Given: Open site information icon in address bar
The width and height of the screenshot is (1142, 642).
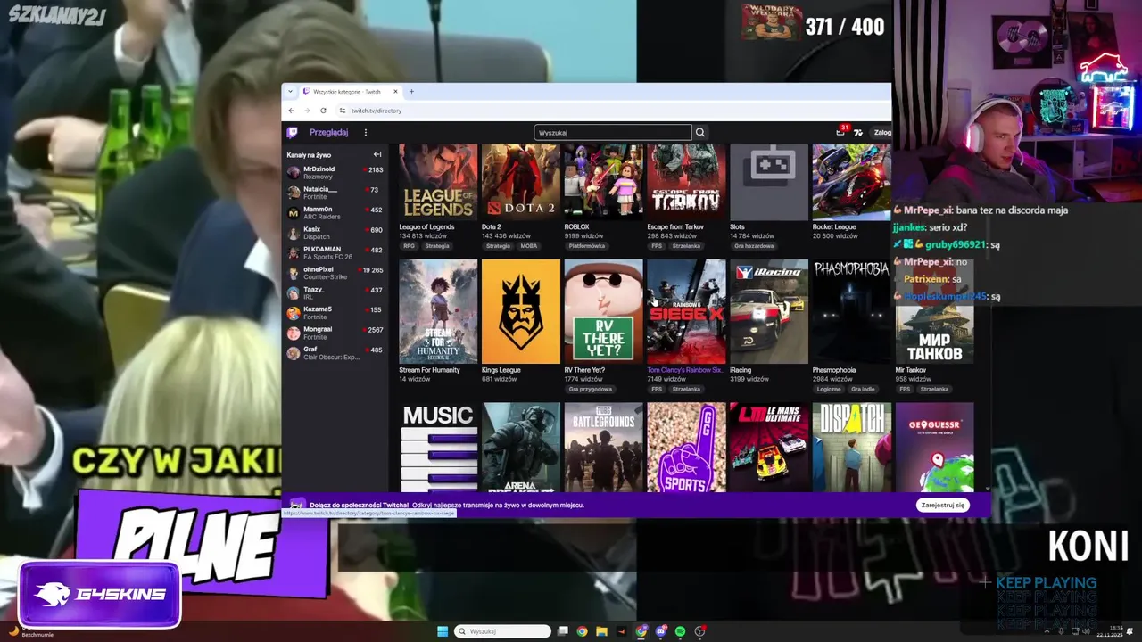Looking at the screenshot, I should click(x=342, y=111).
